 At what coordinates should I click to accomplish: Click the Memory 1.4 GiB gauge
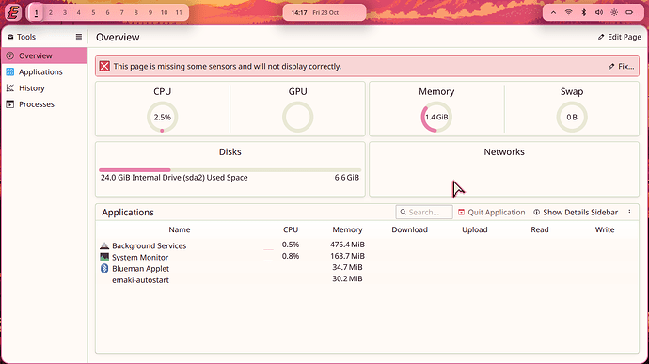coord(436,118)
